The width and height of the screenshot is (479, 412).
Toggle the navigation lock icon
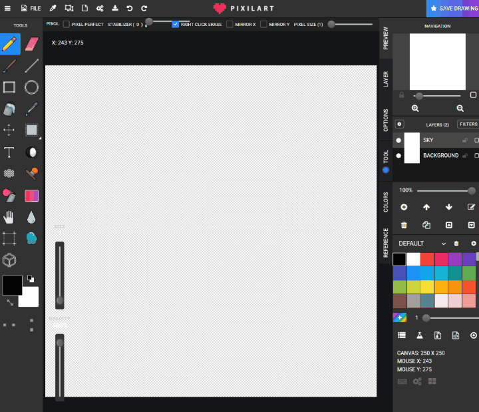[x=401, y=95]
